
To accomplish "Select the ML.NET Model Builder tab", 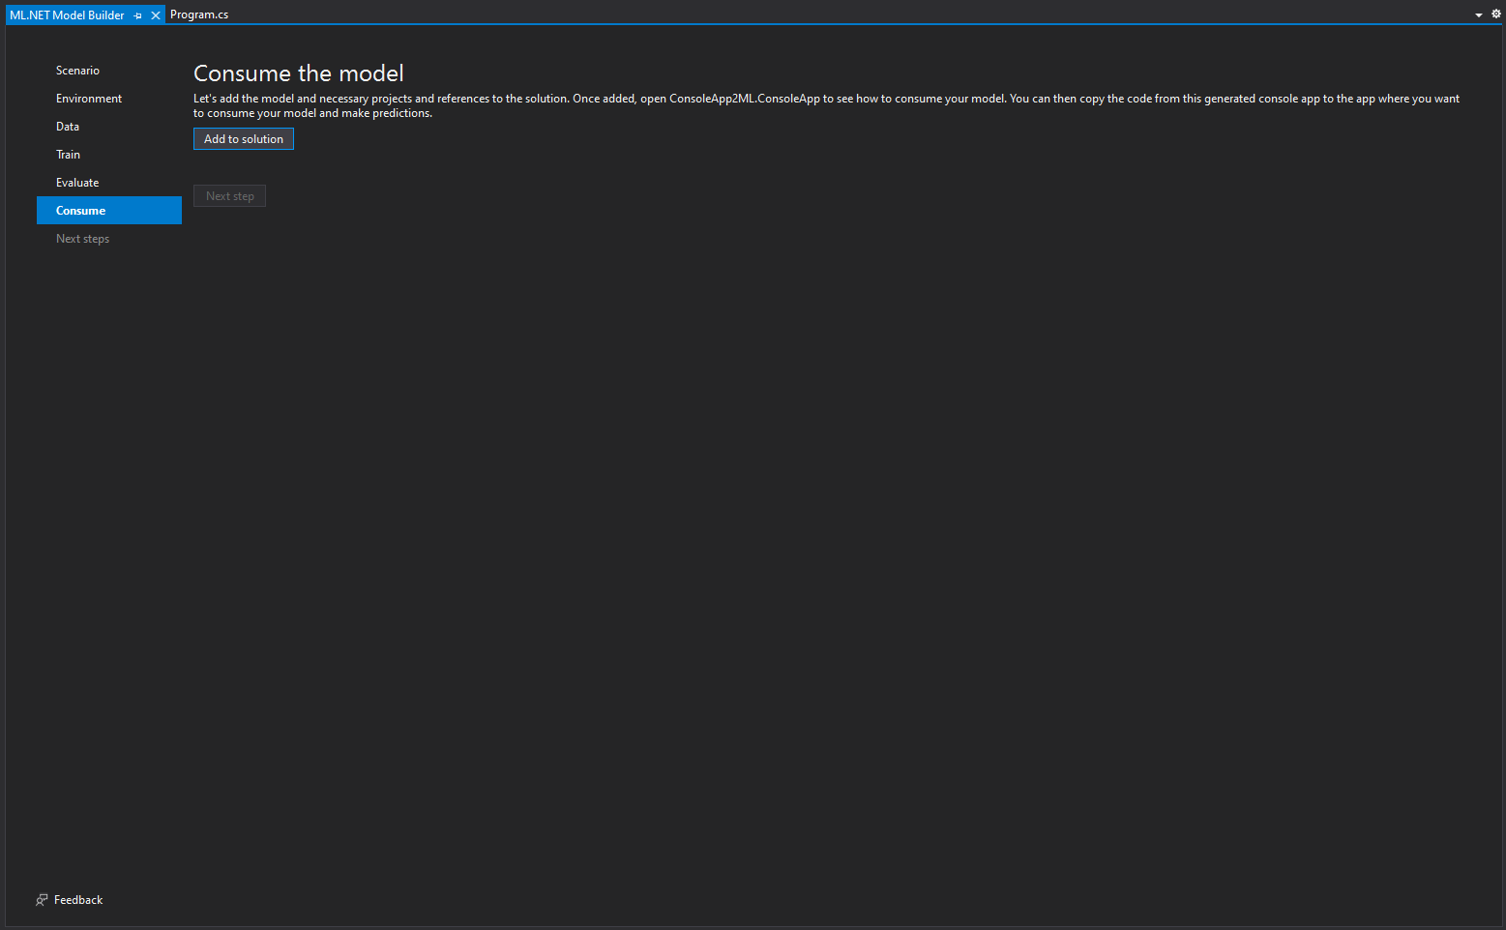I will click(67, 15).
